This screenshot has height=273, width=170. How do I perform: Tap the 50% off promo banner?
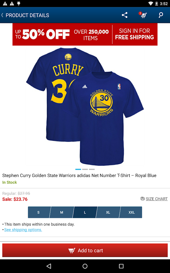coord(62,34)
